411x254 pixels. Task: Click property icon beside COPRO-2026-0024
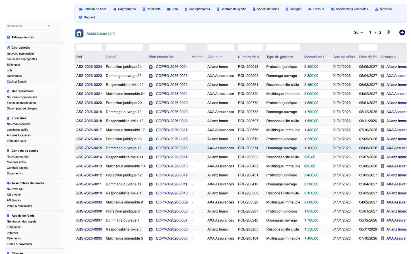(x=151, y=67)
